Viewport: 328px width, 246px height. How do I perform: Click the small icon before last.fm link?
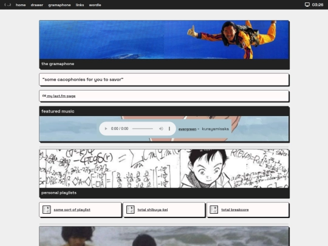point(44,95)
